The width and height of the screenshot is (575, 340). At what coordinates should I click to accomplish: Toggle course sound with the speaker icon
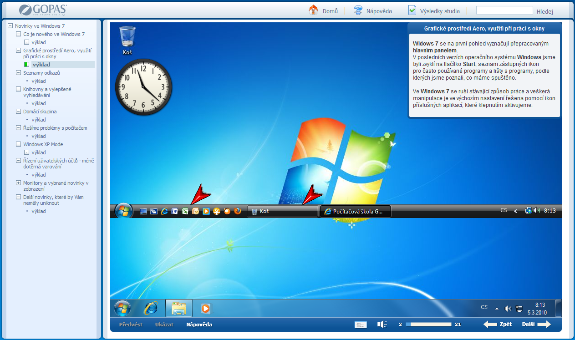coord(382,325)
